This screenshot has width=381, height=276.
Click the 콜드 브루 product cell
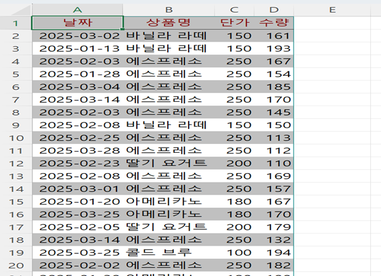point(169,253)
